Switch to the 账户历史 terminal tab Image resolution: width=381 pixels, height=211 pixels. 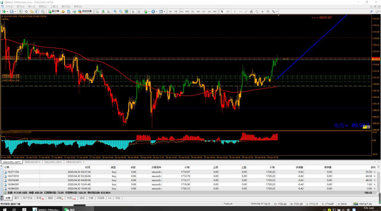coord(28,198)
